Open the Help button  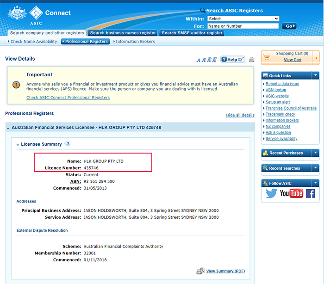[x=233, y=60]
